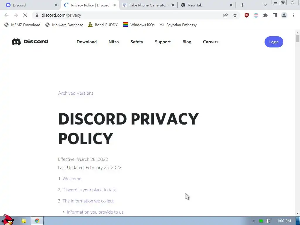
Task: Open the Archived Versions link
Action: point(76,93)
